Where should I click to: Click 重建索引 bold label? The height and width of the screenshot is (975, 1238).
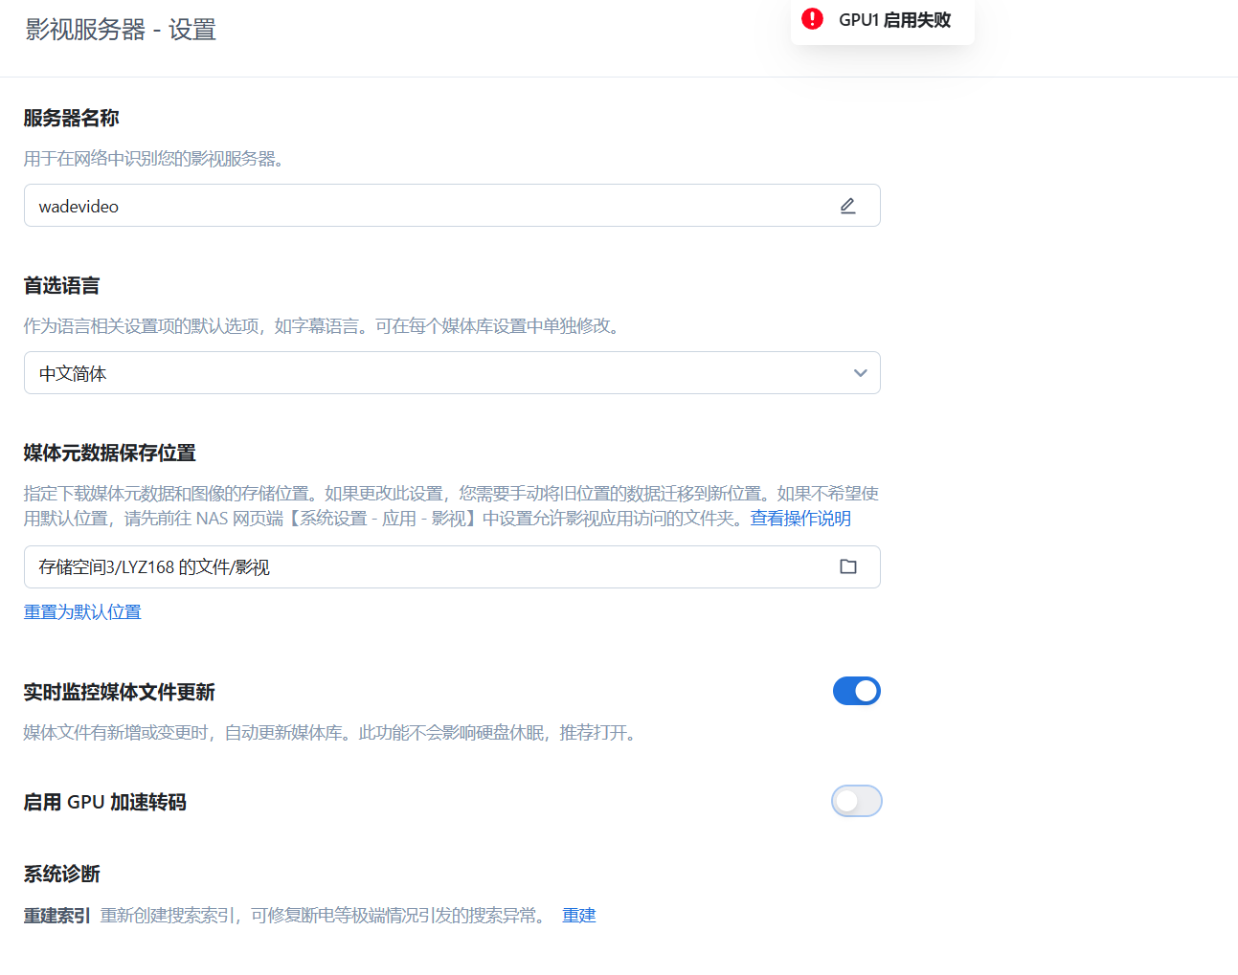(x=56, y=916)
